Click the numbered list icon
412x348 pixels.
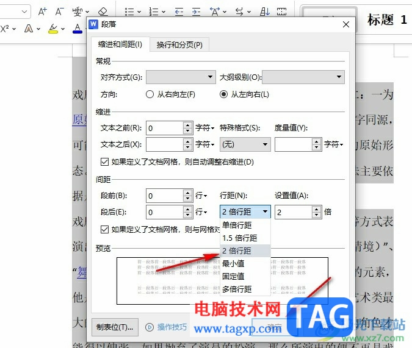pos(154,12)
